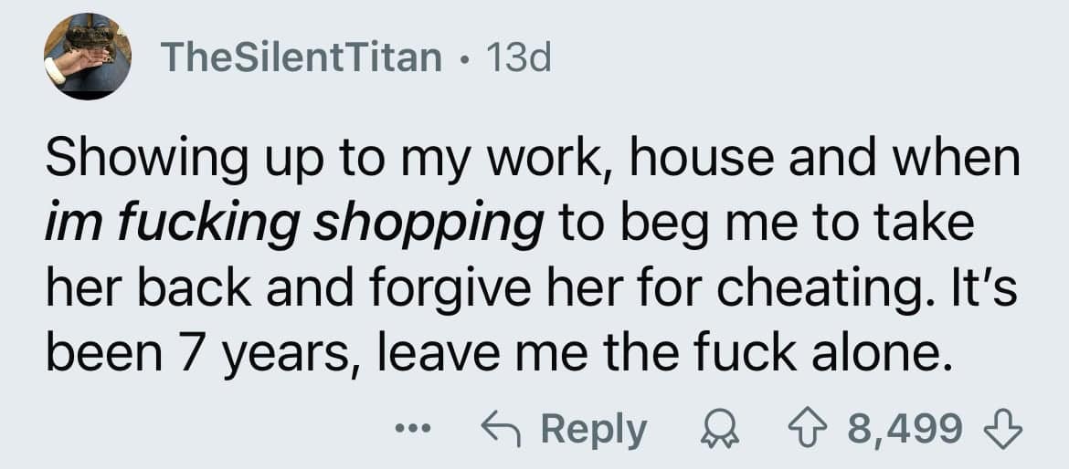This screenshot has height=469, width=1069.
Task: Click the 13d timestamp
Action: [519, 58]
